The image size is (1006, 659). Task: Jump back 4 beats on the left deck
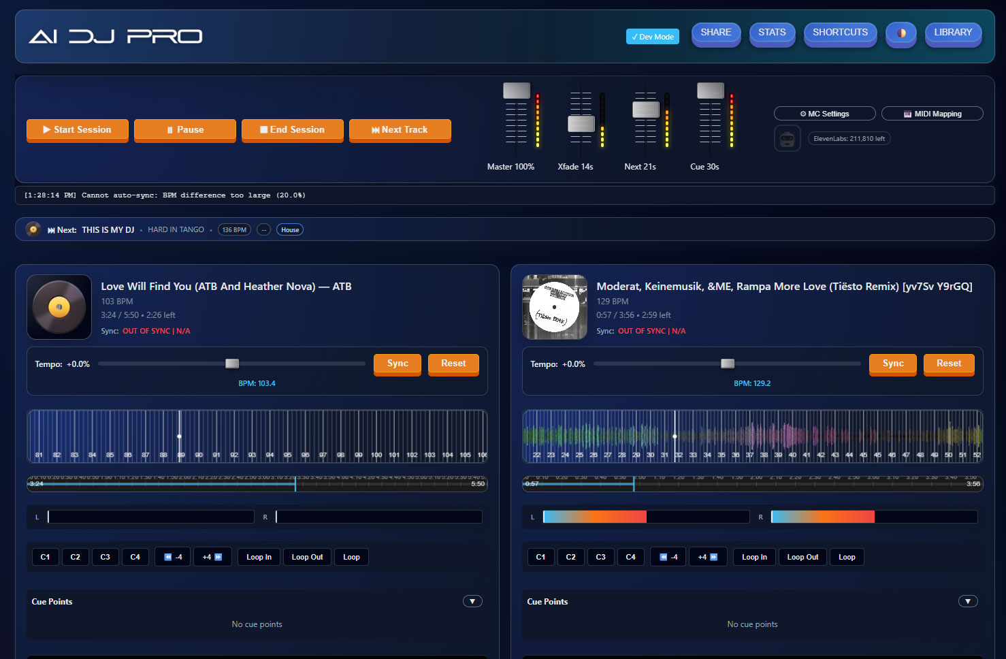click(174, 557)
